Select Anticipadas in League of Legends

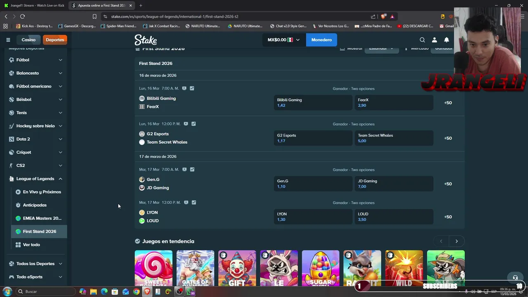tap(39, 205)
